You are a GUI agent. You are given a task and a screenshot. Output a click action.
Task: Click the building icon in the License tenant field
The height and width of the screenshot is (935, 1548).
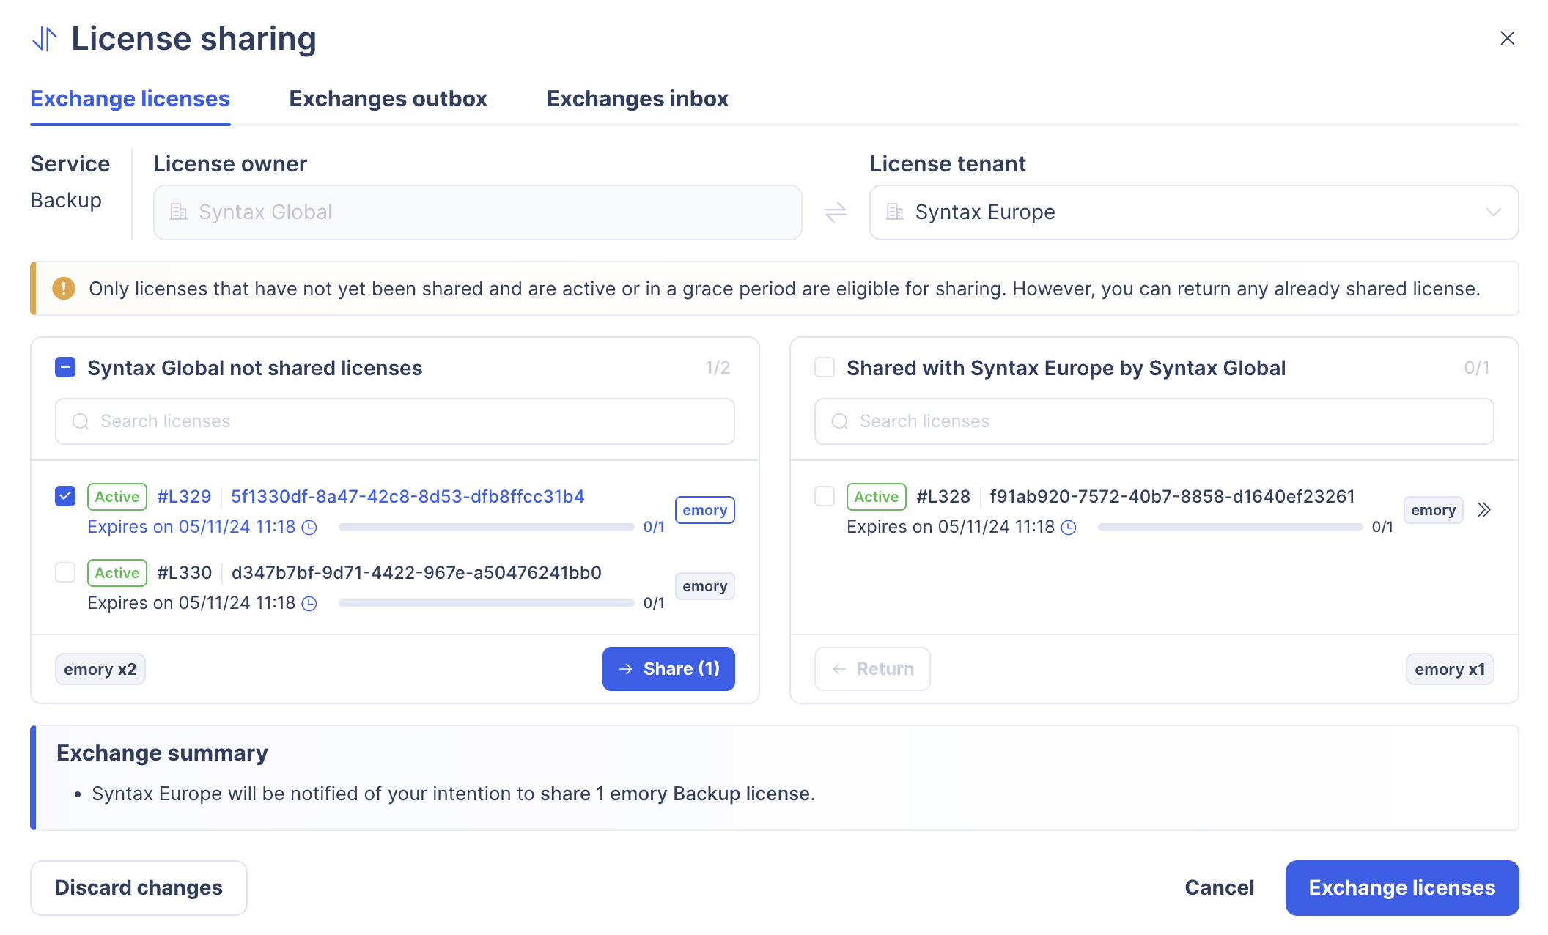[895, 212]
